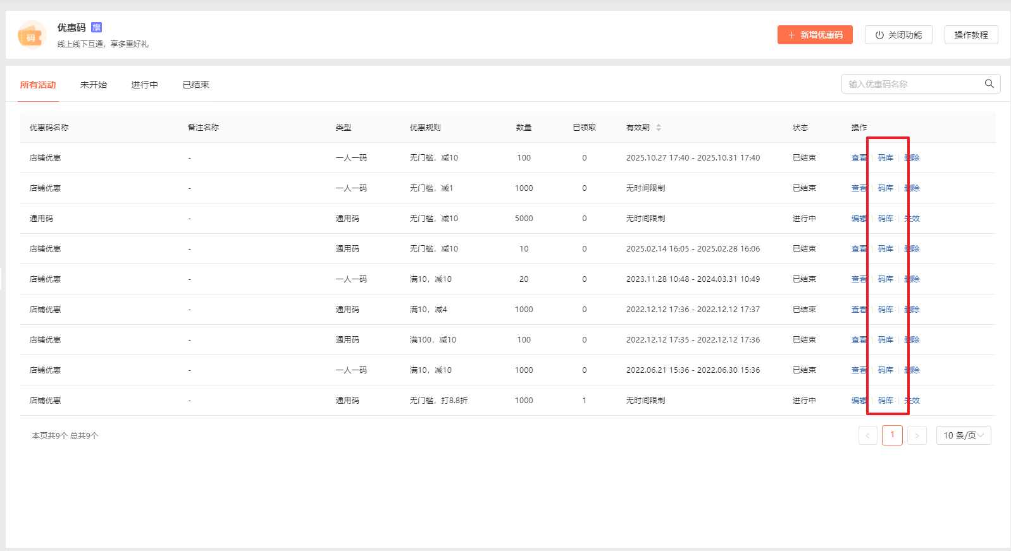Switch to the 未开始 tab
The height and width of the screenshot is (551, 1011).
coord(94,85)
